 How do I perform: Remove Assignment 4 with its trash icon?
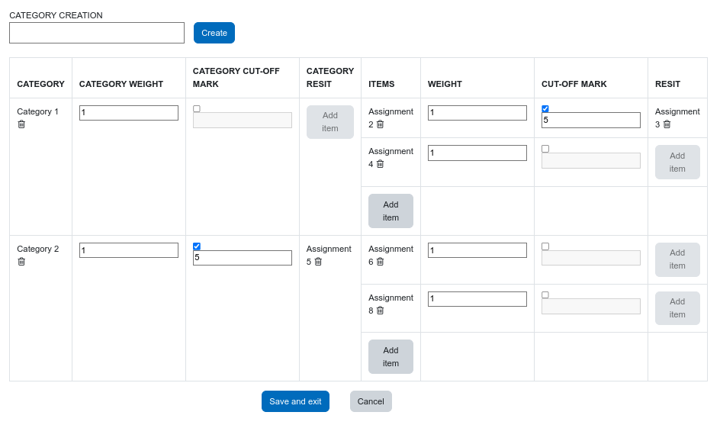coord(380,164)
